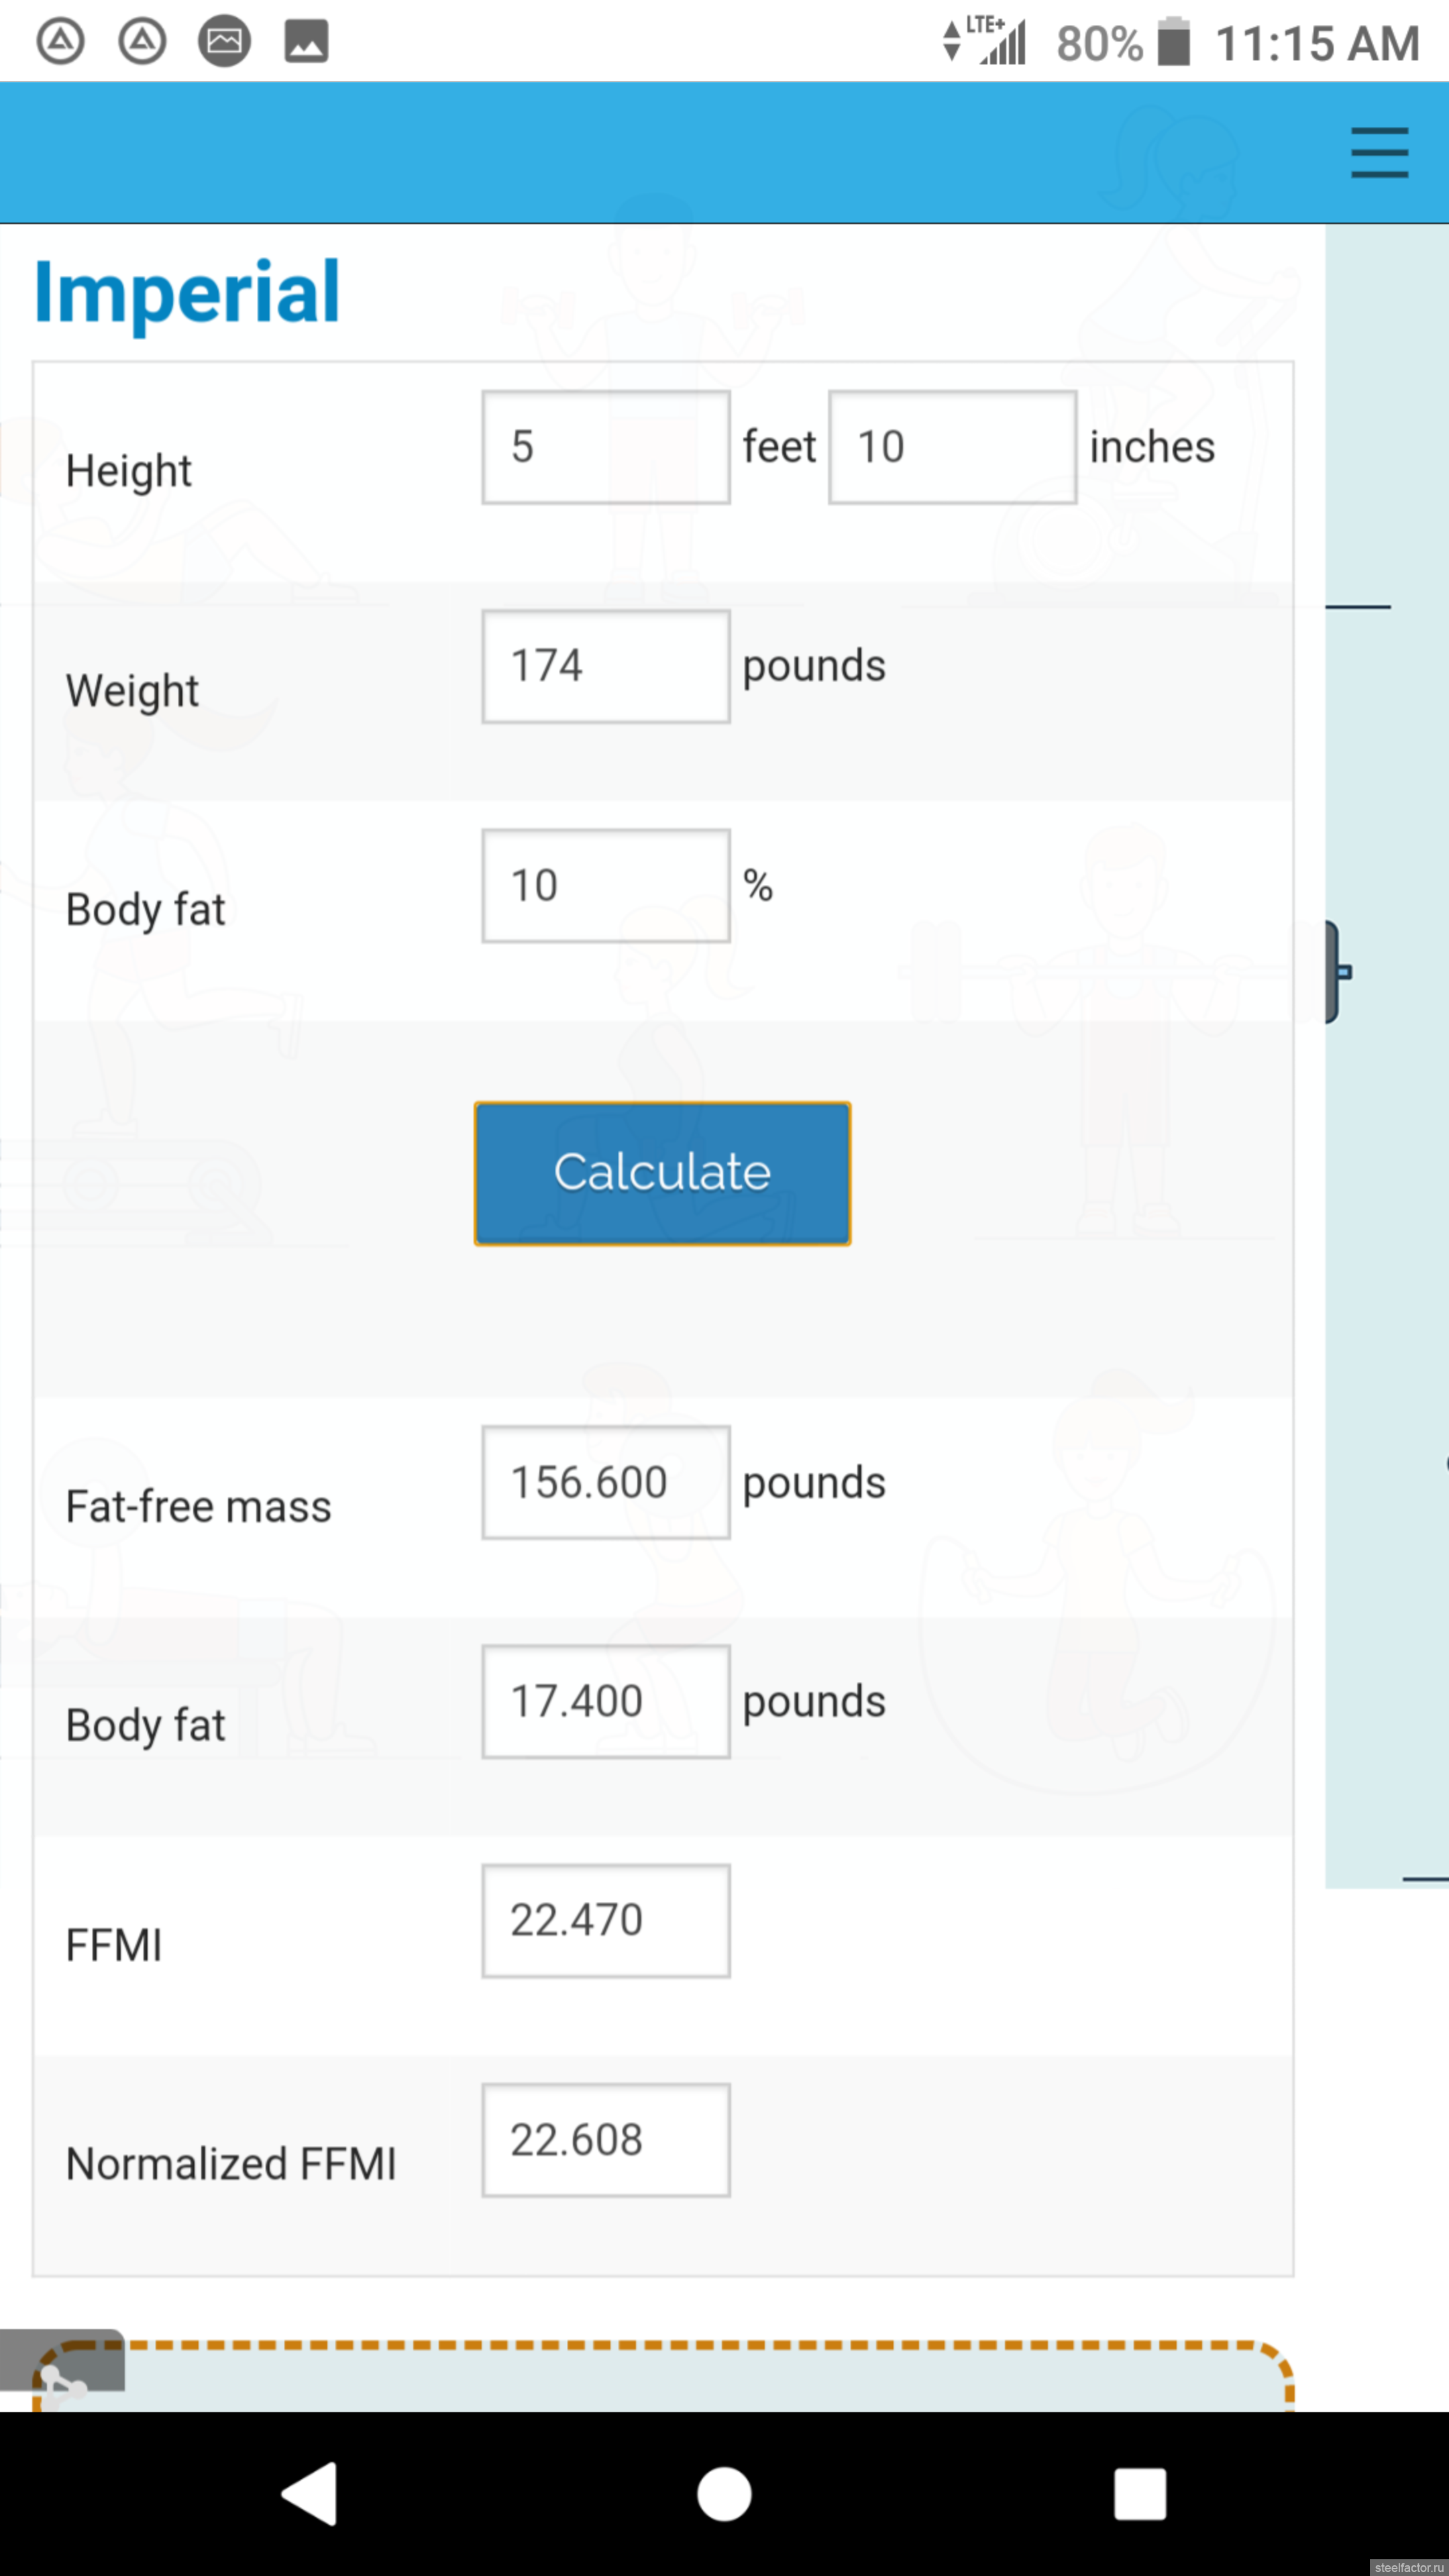Click the Body fat percent input
1449x2576 pixels.
click(605, 885)
